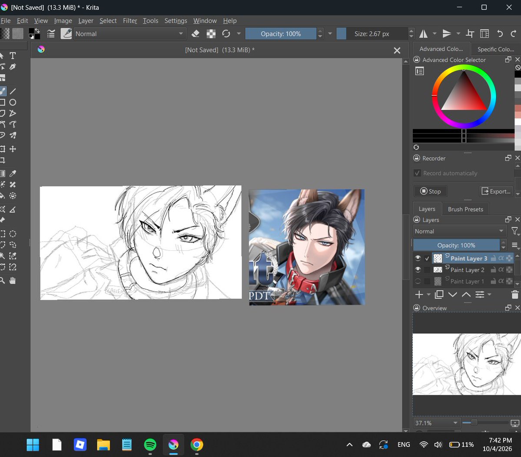521x457 pixels.
Task: Activate the Pan hand tool
Action: tap(13, 281)
